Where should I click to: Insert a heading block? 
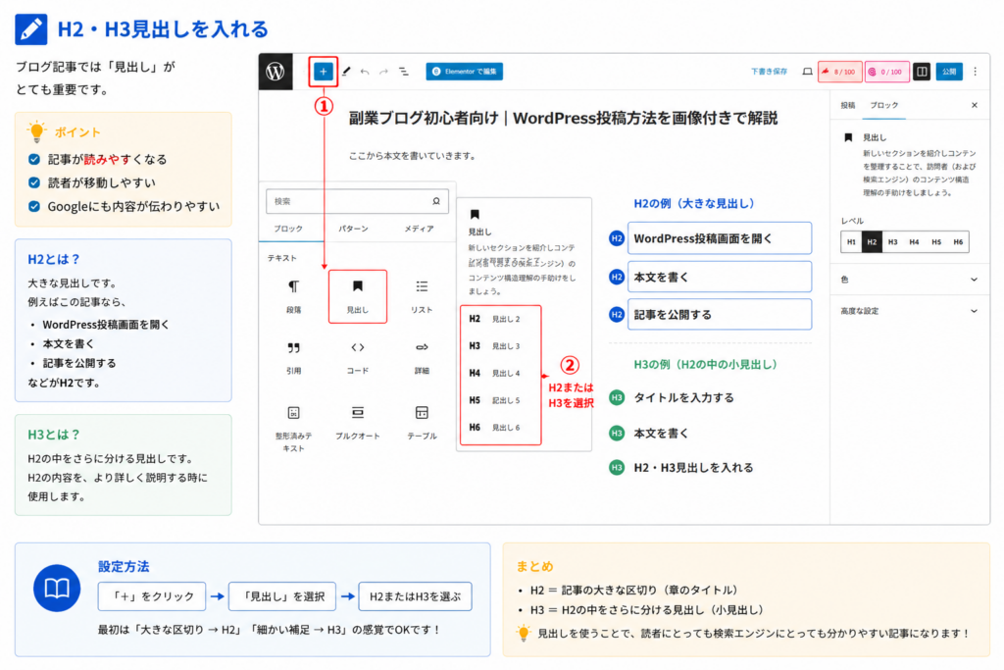pyautogui.click(x=357, y=296)
